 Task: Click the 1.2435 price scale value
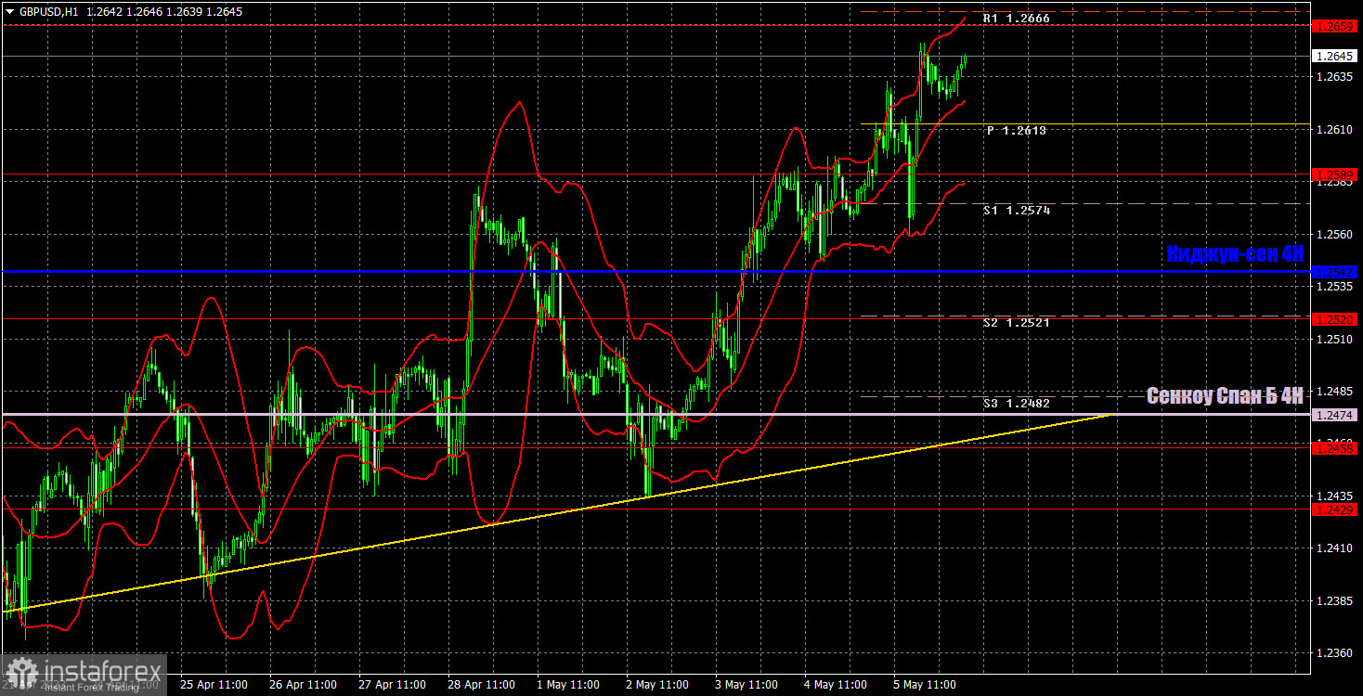[x=1333, y=496]
